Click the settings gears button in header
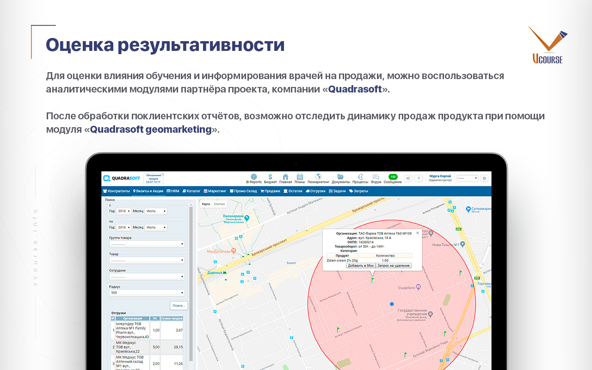592x370 pixels. [x=408, y=178]
